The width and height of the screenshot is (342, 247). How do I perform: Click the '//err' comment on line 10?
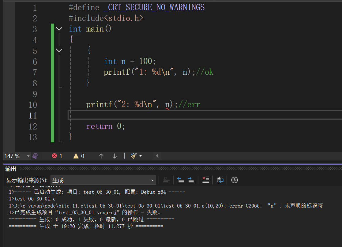[x=189, y=105]
